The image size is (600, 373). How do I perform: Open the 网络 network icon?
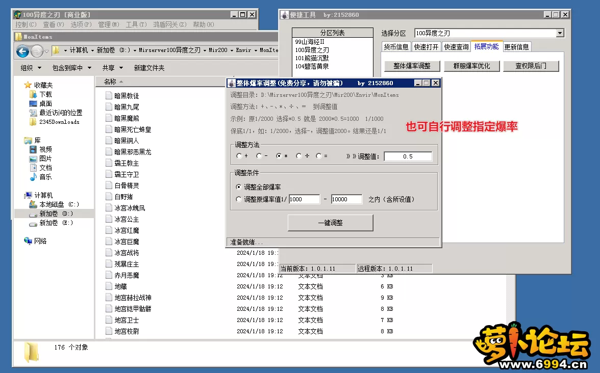click(28, 241)
